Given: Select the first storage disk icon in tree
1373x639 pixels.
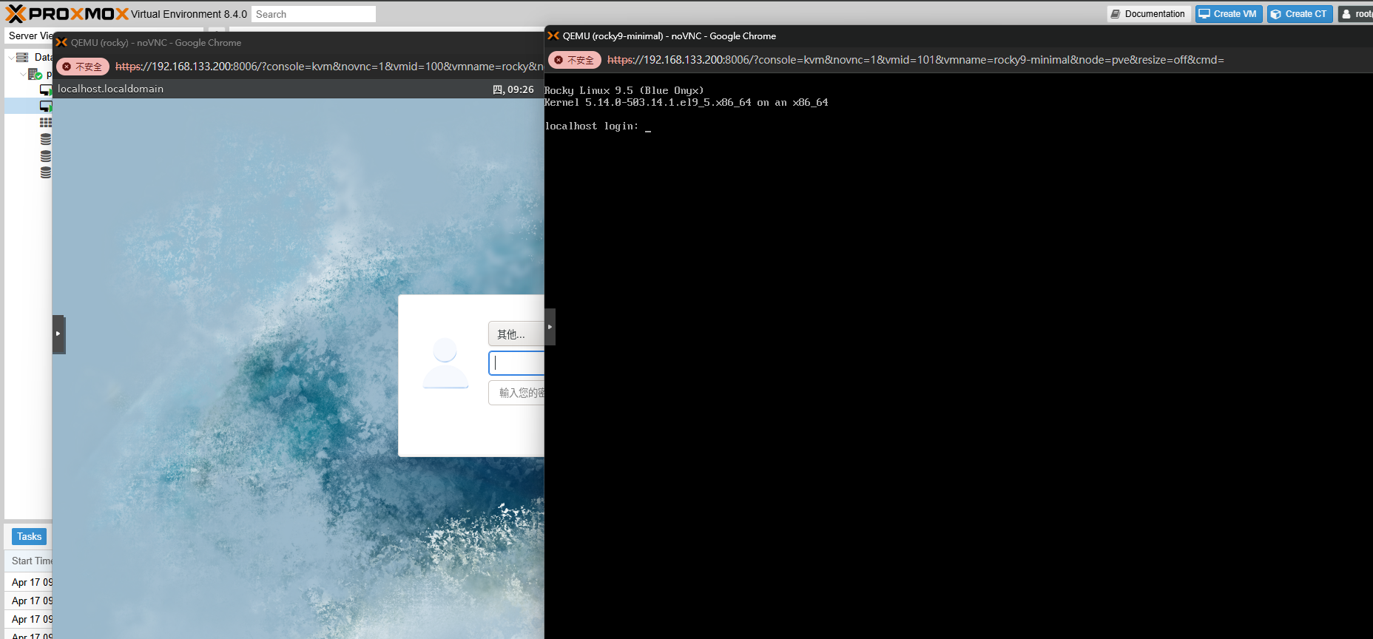Looking at the screenshot, I should [x=45, y=139].
